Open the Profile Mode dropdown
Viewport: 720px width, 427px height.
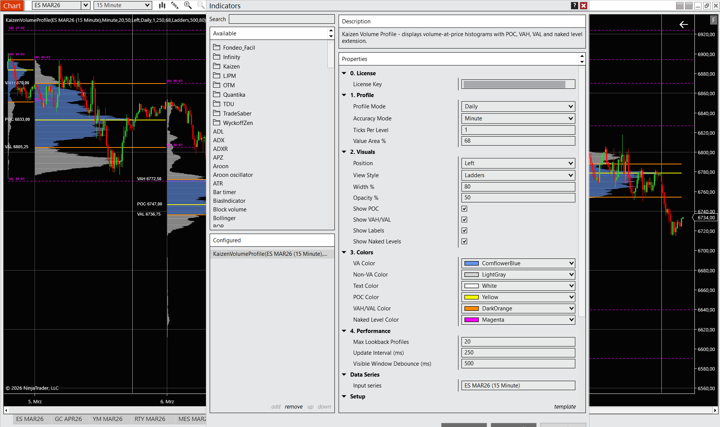pos(518,106)
